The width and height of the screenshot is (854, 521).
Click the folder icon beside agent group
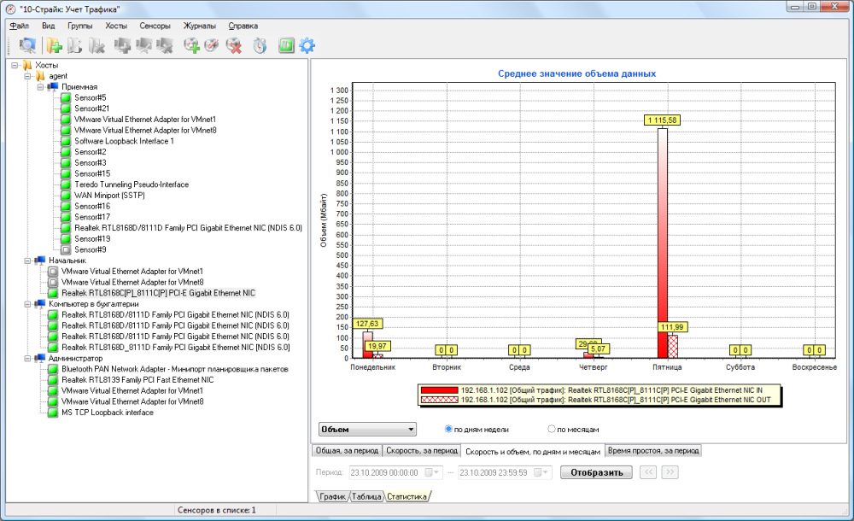(x=40, y=76)
